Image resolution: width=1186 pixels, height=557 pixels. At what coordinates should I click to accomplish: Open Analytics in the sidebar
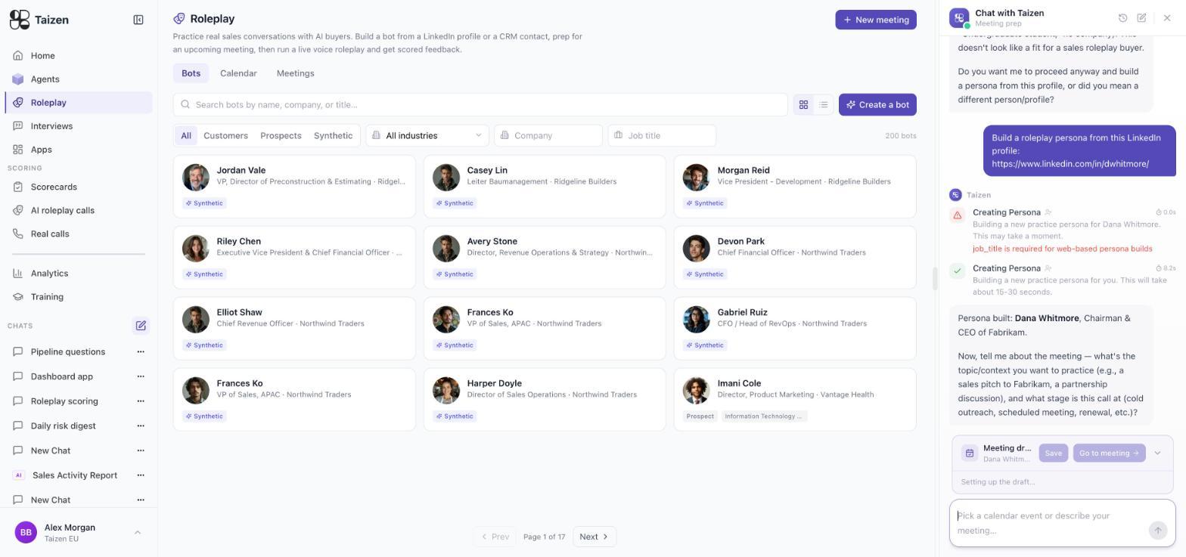(79, 273)
